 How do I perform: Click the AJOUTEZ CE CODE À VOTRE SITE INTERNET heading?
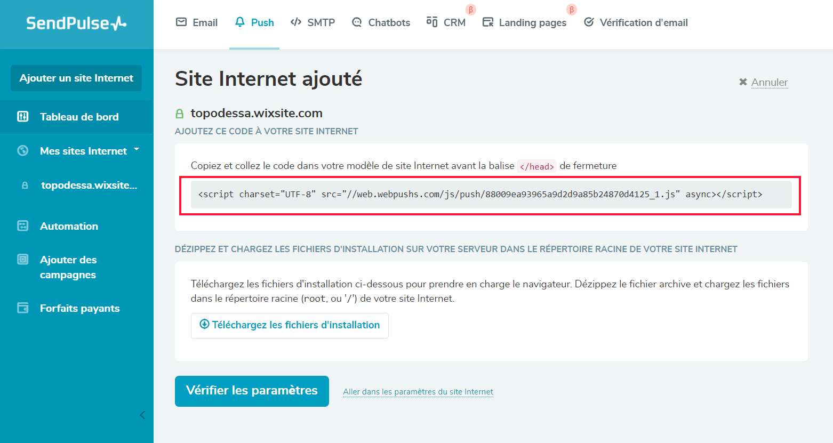click(x=267, y=131)
